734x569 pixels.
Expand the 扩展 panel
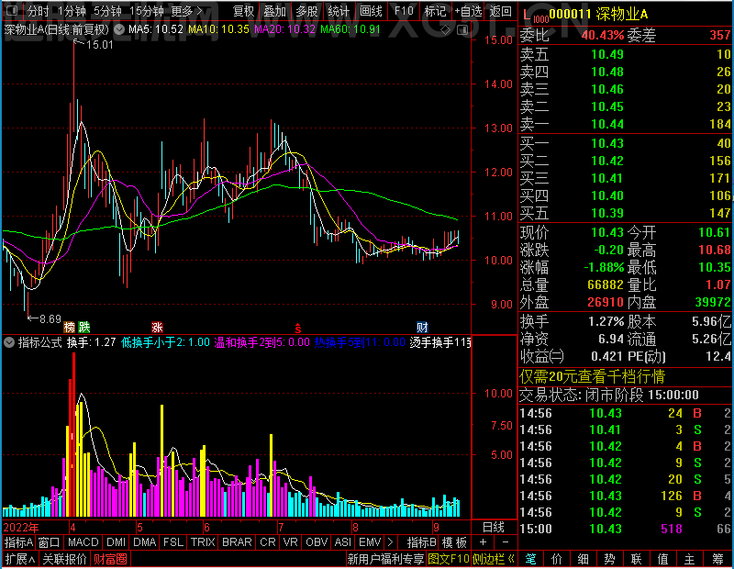pyautogui.click(x=19, y=559)
